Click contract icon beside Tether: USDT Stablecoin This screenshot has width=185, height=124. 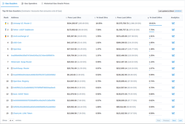pyautogui.click(x=12, y=30)
